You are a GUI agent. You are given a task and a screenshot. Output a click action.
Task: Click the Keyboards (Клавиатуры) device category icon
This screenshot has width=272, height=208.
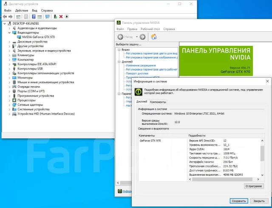coord(14,55)
